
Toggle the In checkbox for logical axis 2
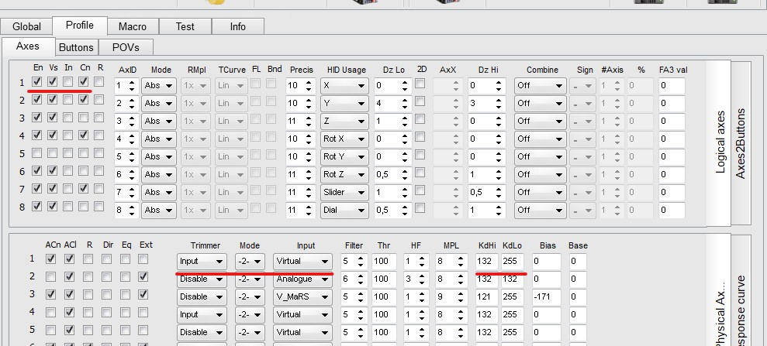tap(68, 100)
